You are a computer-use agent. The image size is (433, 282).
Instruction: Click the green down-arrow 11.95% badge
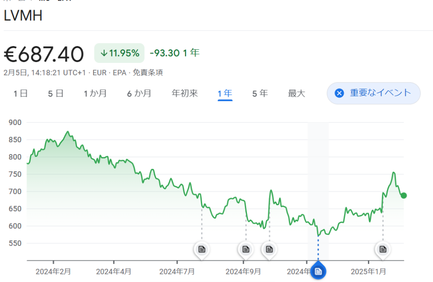point(119,53)
